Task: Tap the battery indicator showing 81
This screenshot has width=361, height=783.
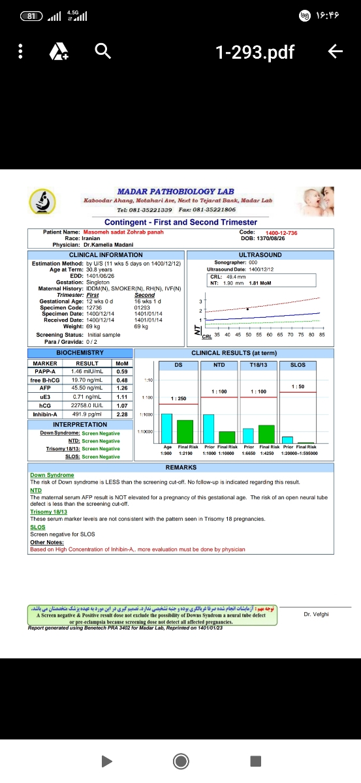Action: coord(29,16)
